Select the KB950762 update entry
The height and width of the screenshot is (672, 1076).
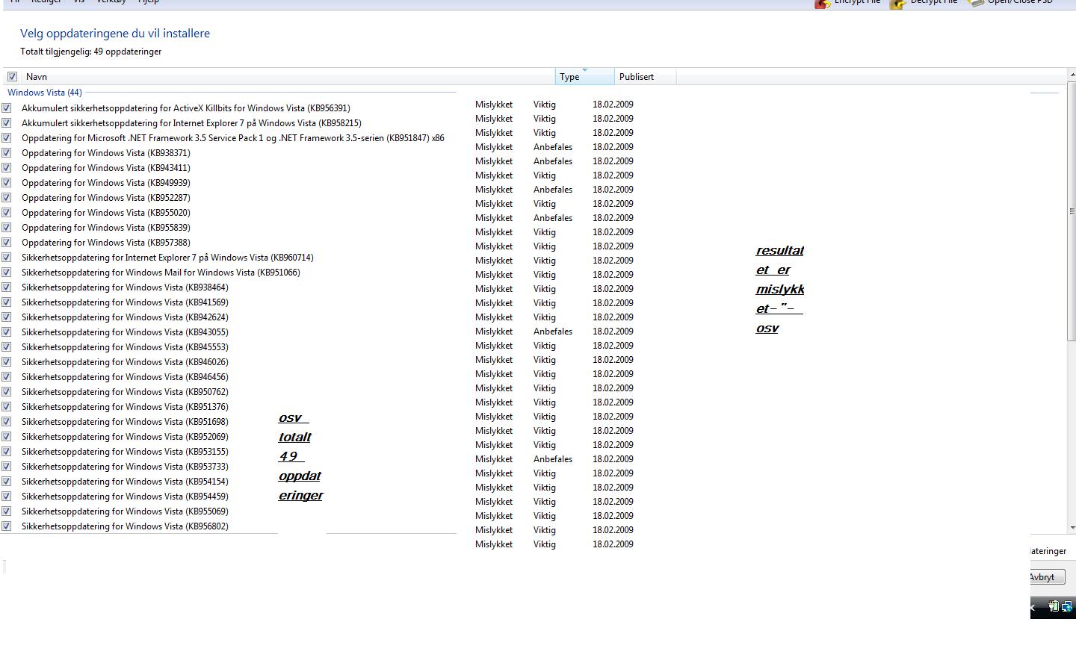tap(125, 391)
